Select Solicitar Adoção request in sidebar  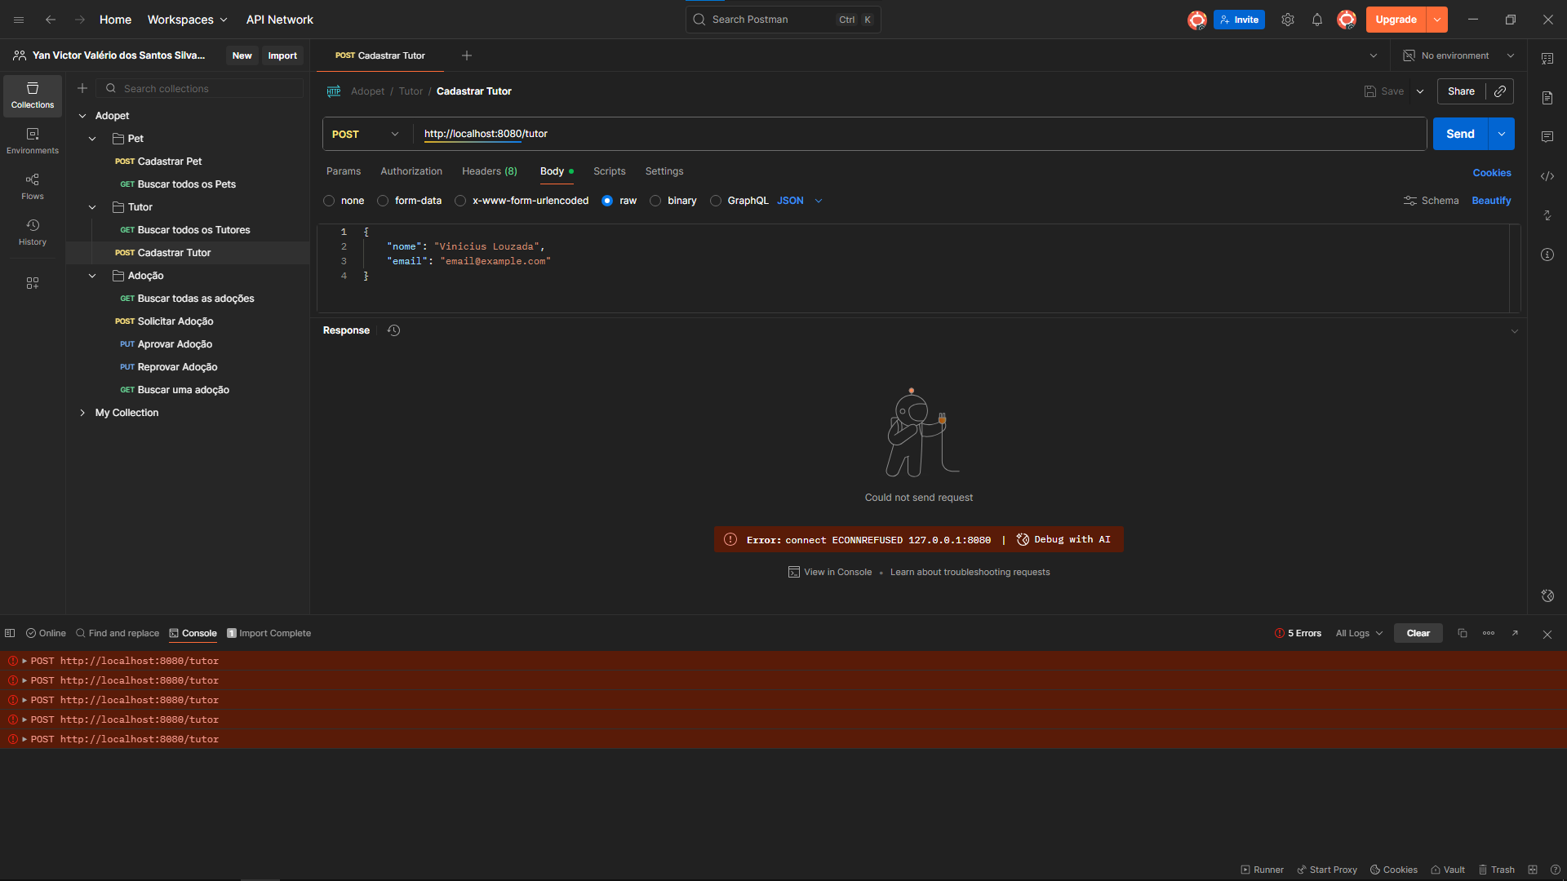[175, 321]
